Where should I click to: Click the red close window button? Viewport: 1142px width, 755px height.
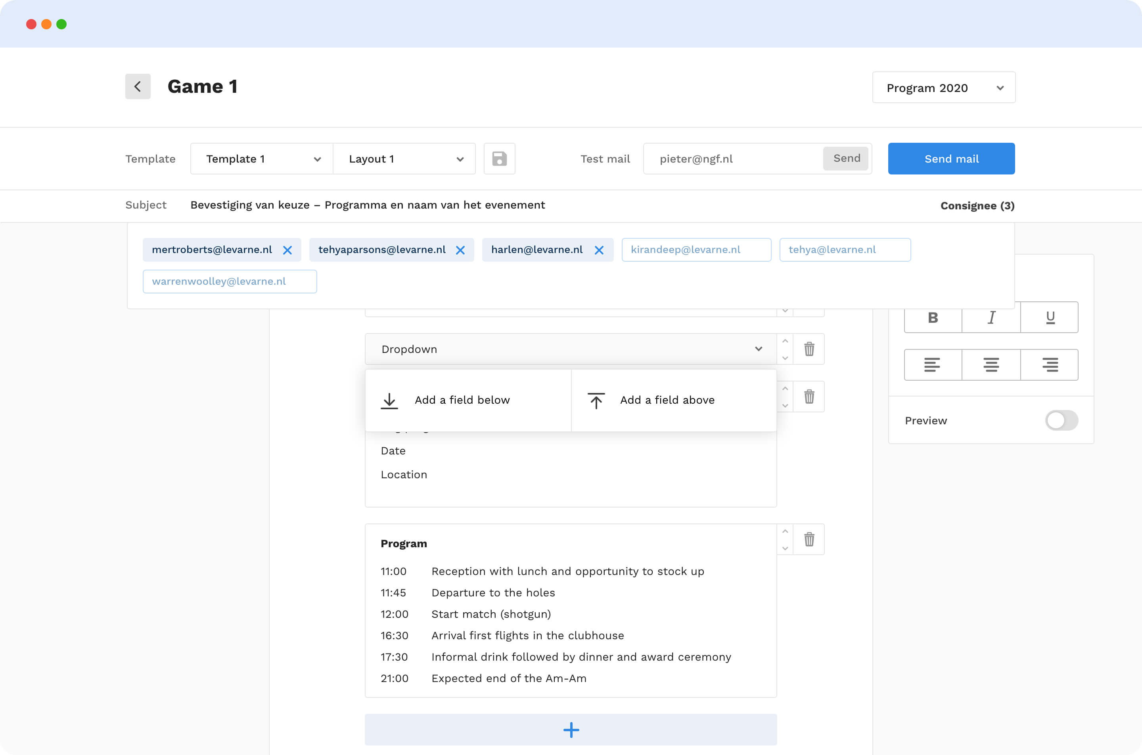click(31, 24)
